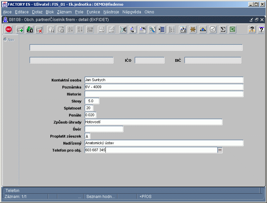This screenshot has height=203, width=267.
Task: Click the help icon with question mark and boxes
Action: click(x=252, y=30)
